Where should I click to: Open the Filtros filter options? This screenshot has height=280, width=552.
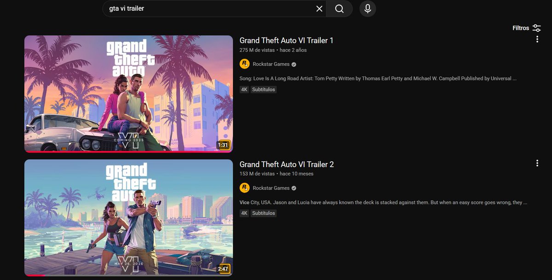pyautogui.click(x=527, y=28)
